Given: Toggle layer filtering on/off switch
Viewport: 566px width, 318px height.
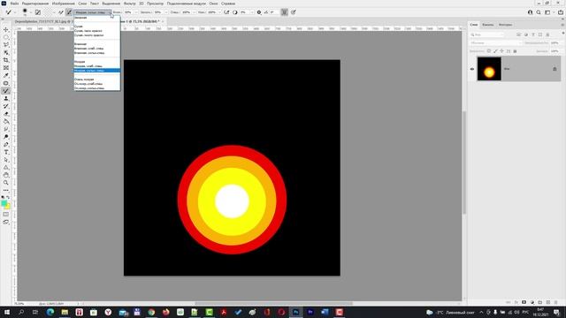Looking at the screenshot, I should (562, 34).
